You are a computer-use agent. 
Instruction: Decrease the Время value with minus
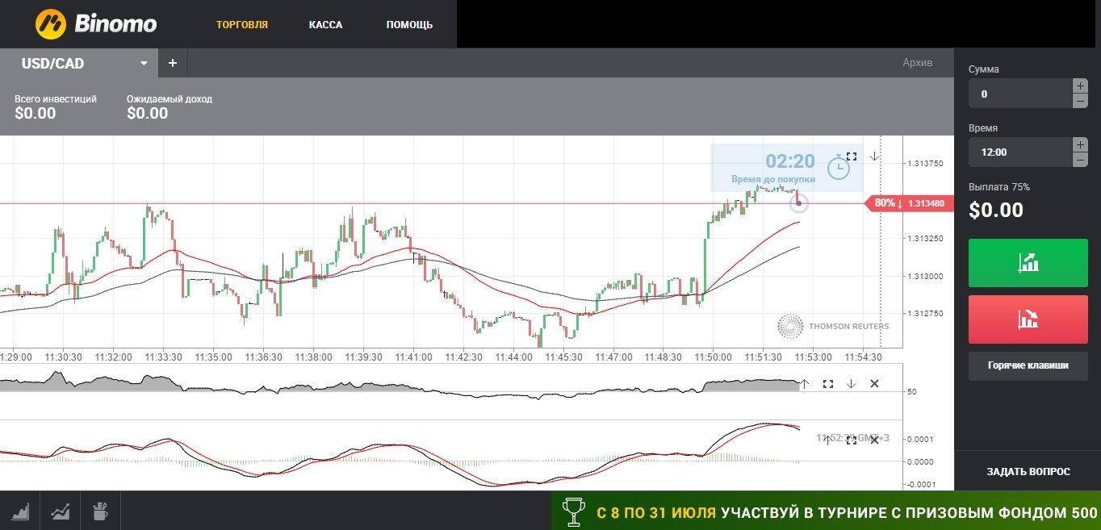click(x=1080, y=160)
